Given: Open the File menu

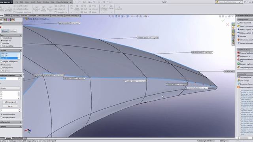Looking at the screenshot, I should pyautogui.click(x=17, y=2).
